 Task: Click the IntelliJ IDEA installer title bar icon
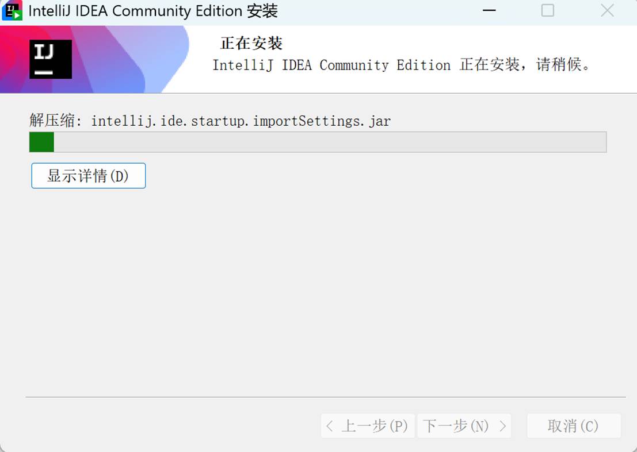click(12, 11)
